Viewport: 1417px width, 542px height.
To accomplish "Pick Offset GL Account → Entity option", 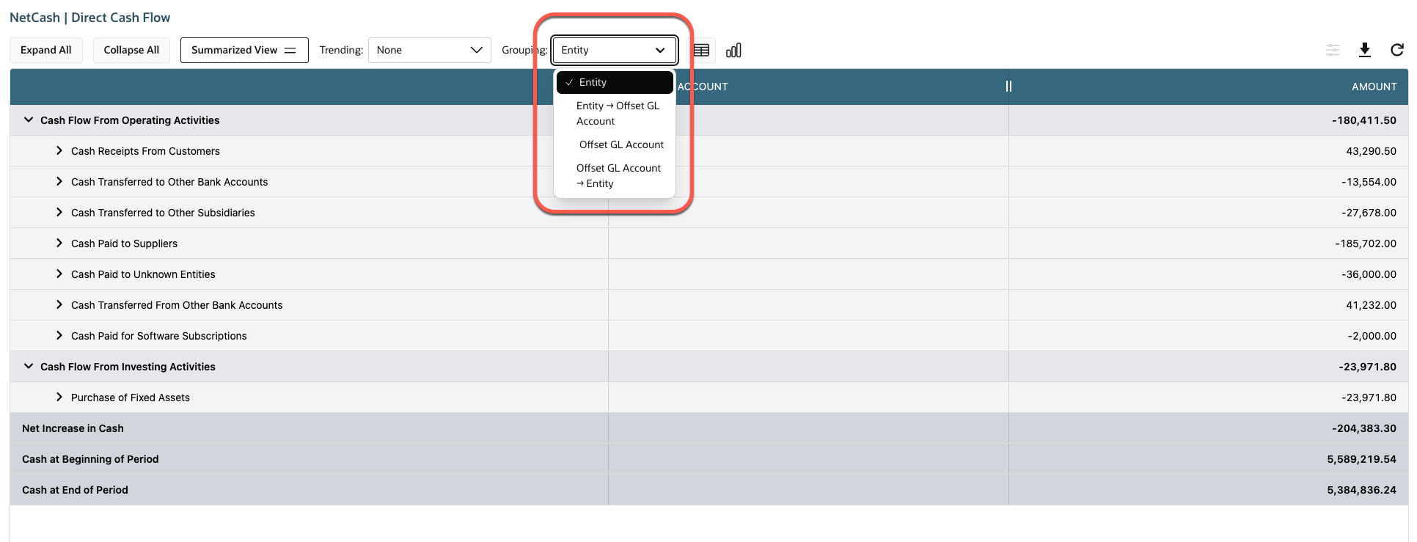I will click(x=618, y=176).
